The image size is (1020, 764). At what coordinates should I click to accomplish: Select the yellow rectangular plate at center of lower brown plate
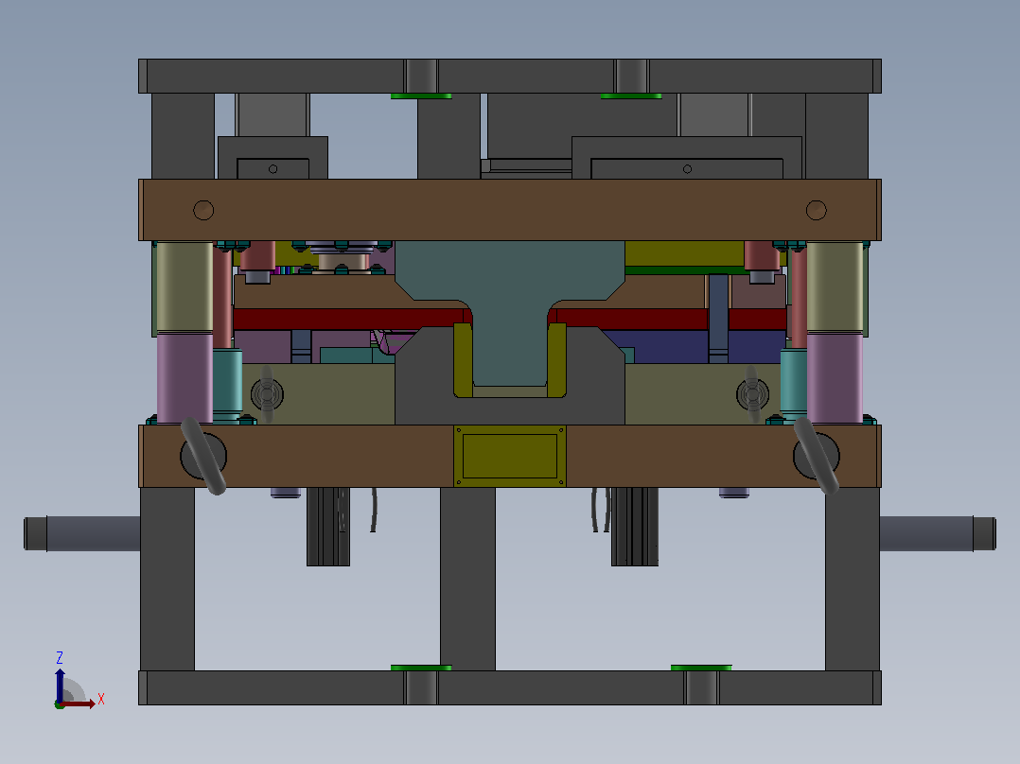tap(510, 456)
